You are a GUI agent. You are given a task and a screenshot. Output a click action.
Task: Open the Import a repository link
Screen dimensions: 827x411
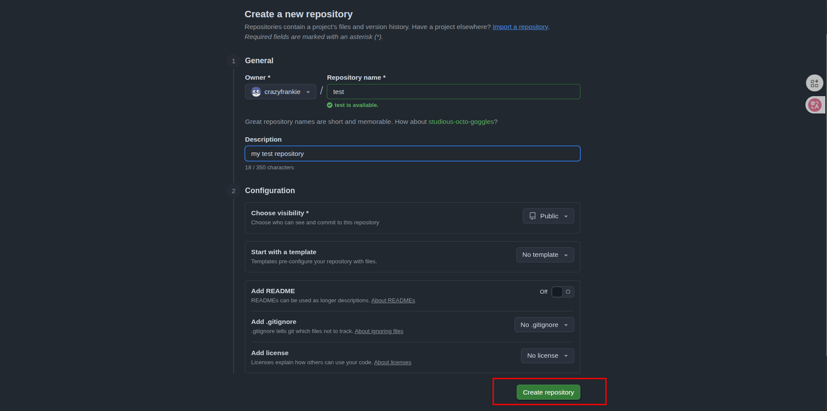(x=520, y=27)
